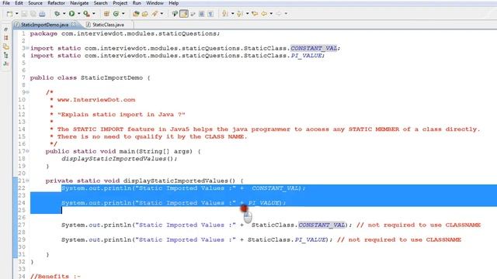
Task: Toggle the Block Selection Mode icon
Action: [202, 14]
